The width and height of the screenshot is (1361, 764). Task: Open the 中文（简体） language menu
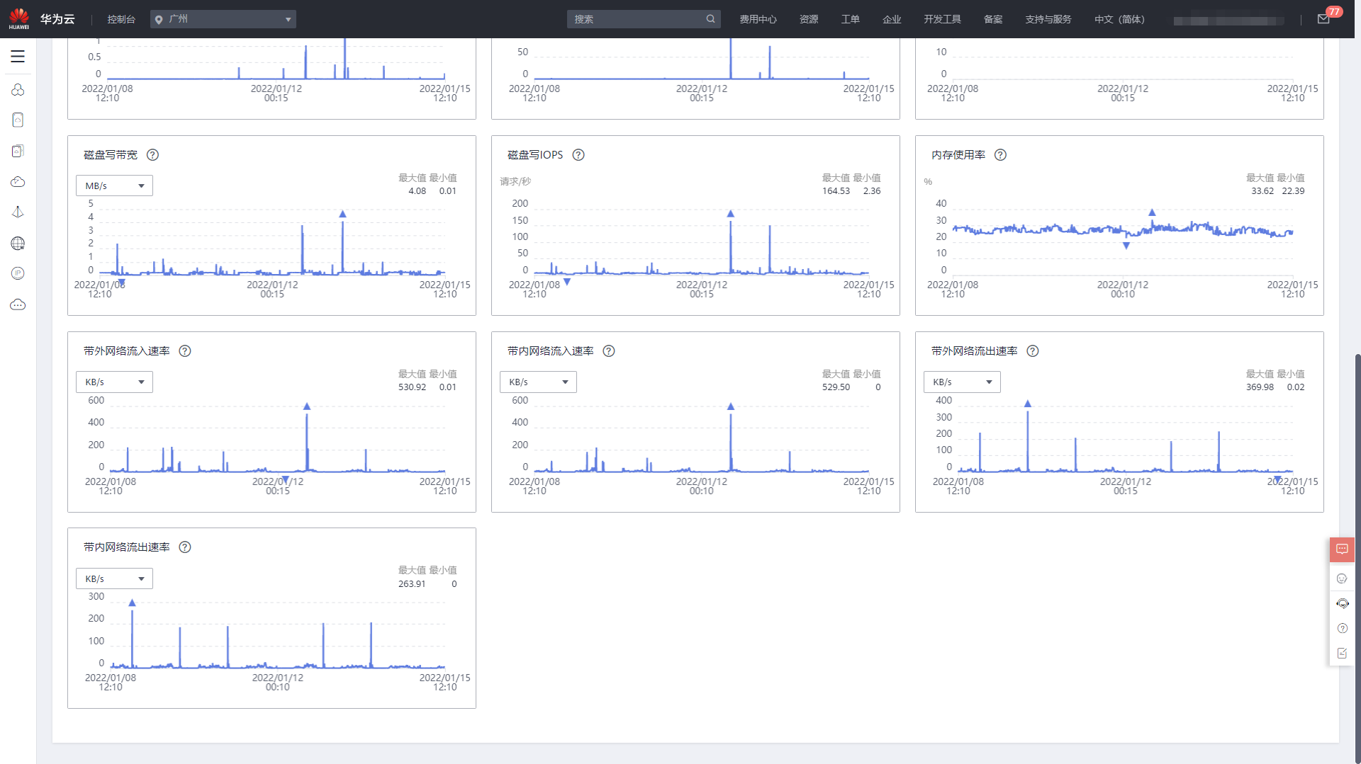pyautogui.click(x=1119, y=19)
